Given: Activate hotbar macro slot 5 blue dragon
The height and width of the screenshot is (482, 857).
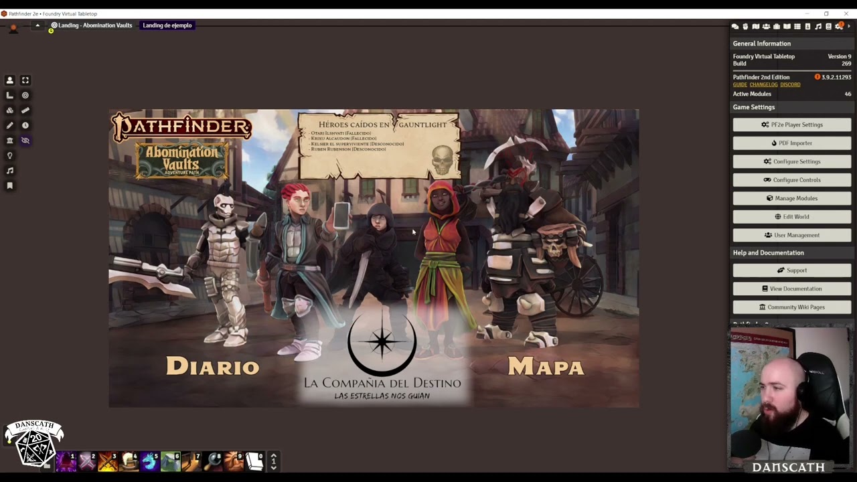Looking at the screenshot, I should [149, 462].
